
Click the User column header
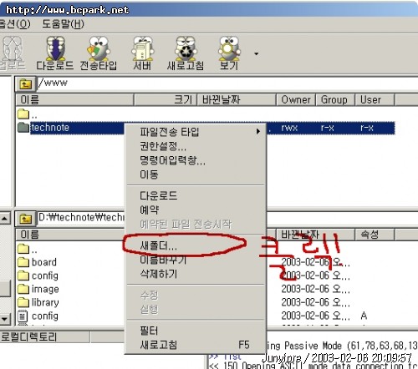(x=375, y=99)
